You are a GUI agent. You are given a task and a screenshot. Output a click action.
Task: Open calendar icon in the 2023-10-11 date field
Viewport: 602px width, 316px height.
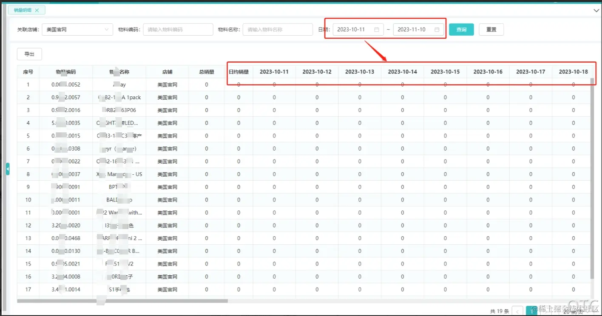pos(377,30)
